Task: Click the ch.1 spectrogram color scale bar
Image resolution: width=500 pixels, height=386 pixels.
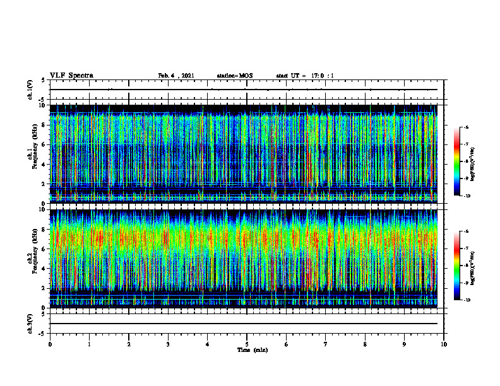Action: (x=456, y=161)
